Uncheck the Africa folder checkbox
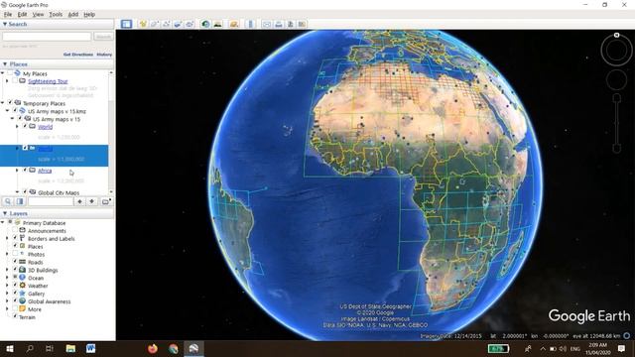635x357 pixels. (25, 171)
